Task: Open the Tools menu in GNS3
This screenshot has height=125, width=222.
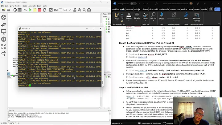Action: 39,6
